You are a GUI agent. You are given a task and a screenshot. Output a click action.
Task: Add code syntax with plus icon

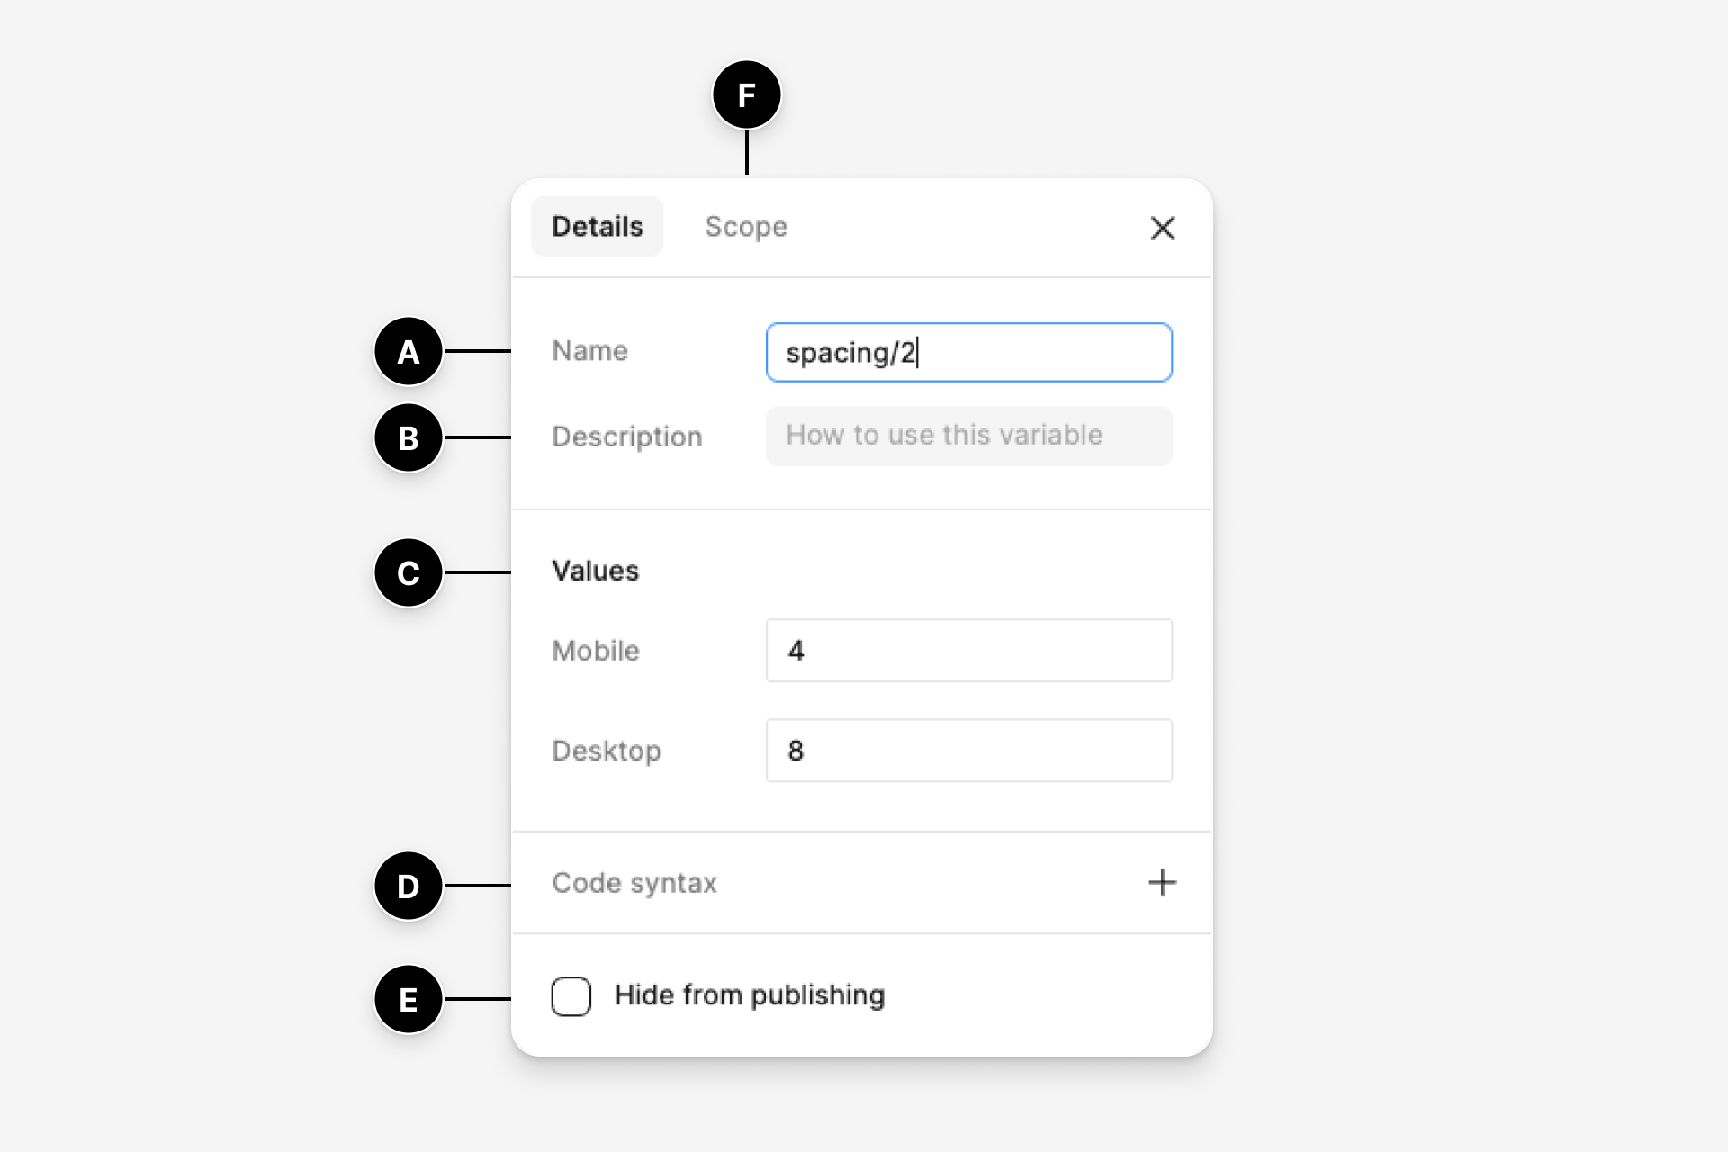[x=1162, y=882]
